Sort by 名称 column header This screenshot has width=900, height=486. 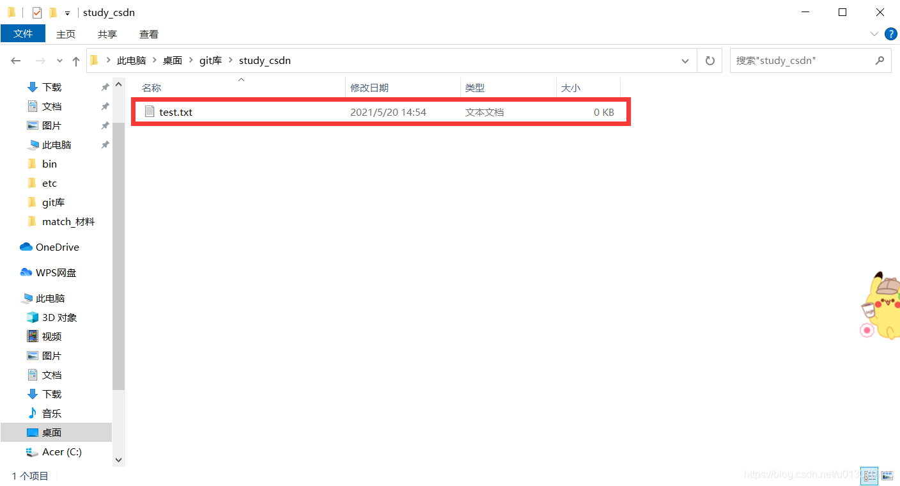151,88
